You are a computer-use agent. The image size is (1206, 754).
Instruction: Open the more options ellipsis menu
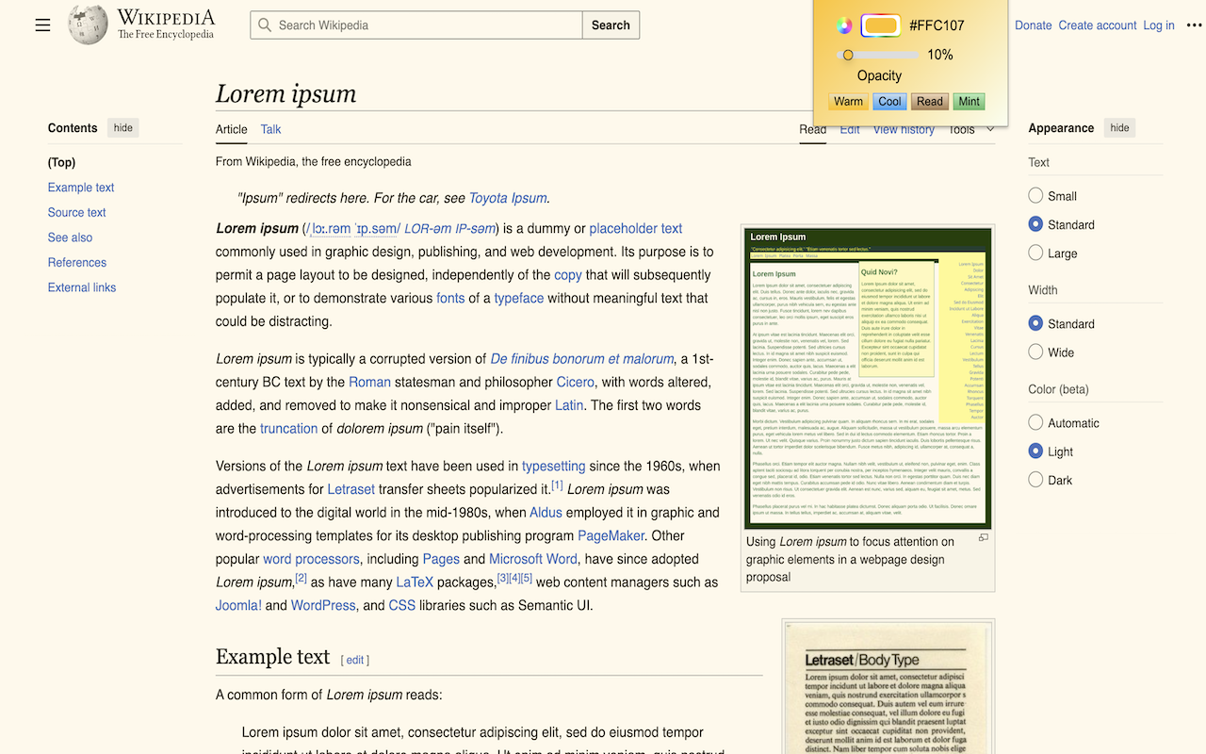tap(1196, 25)
